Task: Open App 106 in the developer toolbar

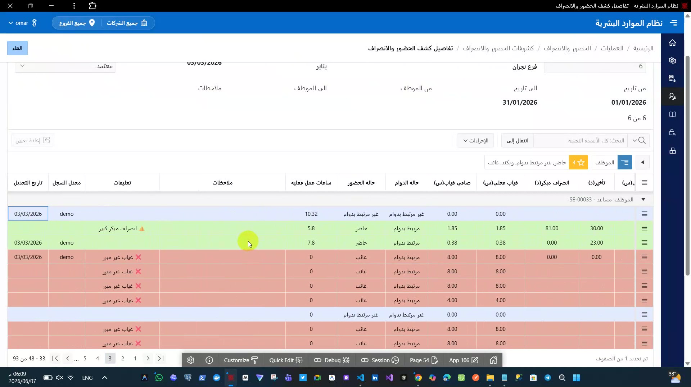Action: pos(464,360)
